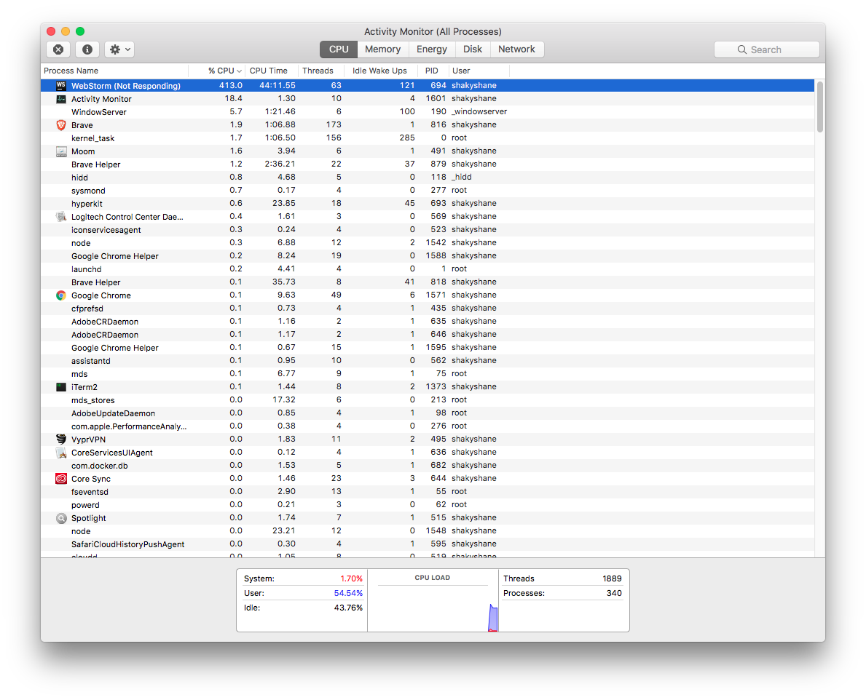Viewport: 866px width, 700px height.
Task: Select the iTerm2 terminal icon
Action: 60,386
